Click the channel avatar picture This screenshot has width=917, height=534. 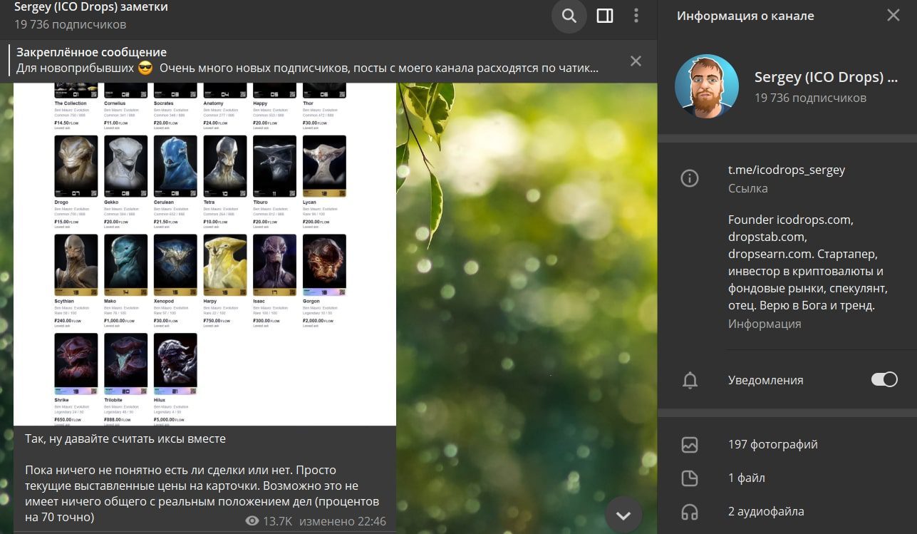[706, 86]
